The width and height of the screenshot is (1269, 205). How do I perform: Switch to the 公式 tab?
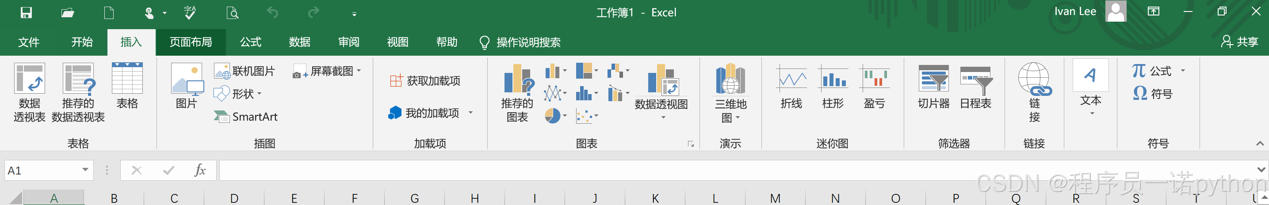pyautogui.click(x=251, y=42)
